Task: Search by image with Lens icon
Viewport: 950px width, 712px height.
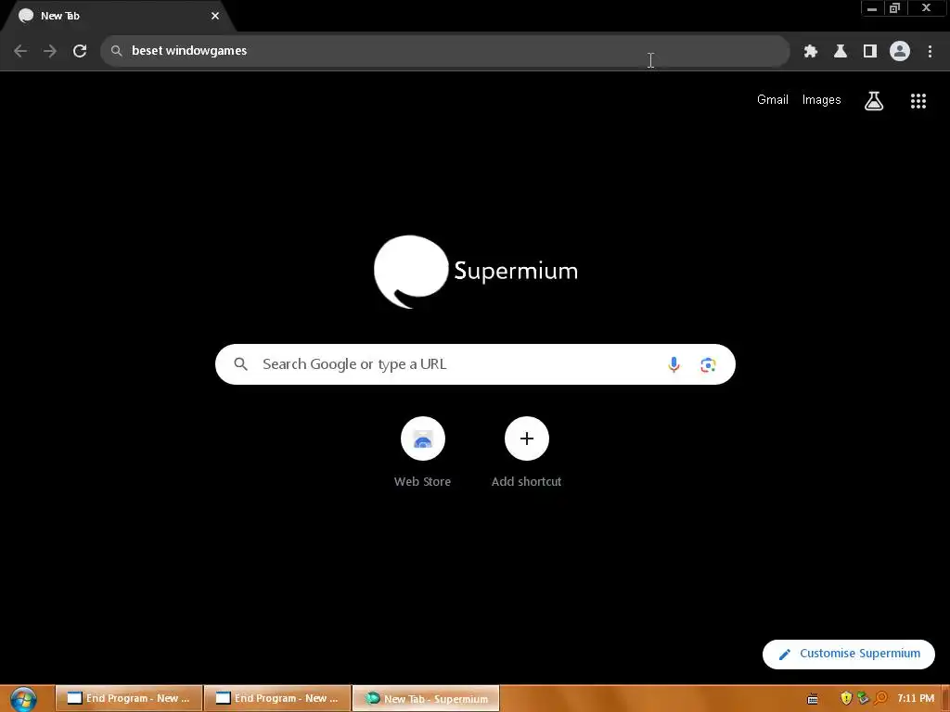Action: pyautogui.click(x=708, y=364)
